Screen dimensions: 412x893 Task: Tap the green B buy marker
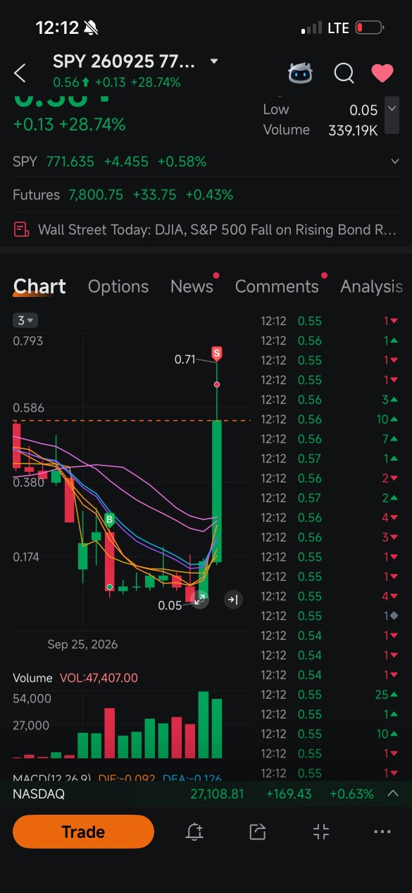109,521
